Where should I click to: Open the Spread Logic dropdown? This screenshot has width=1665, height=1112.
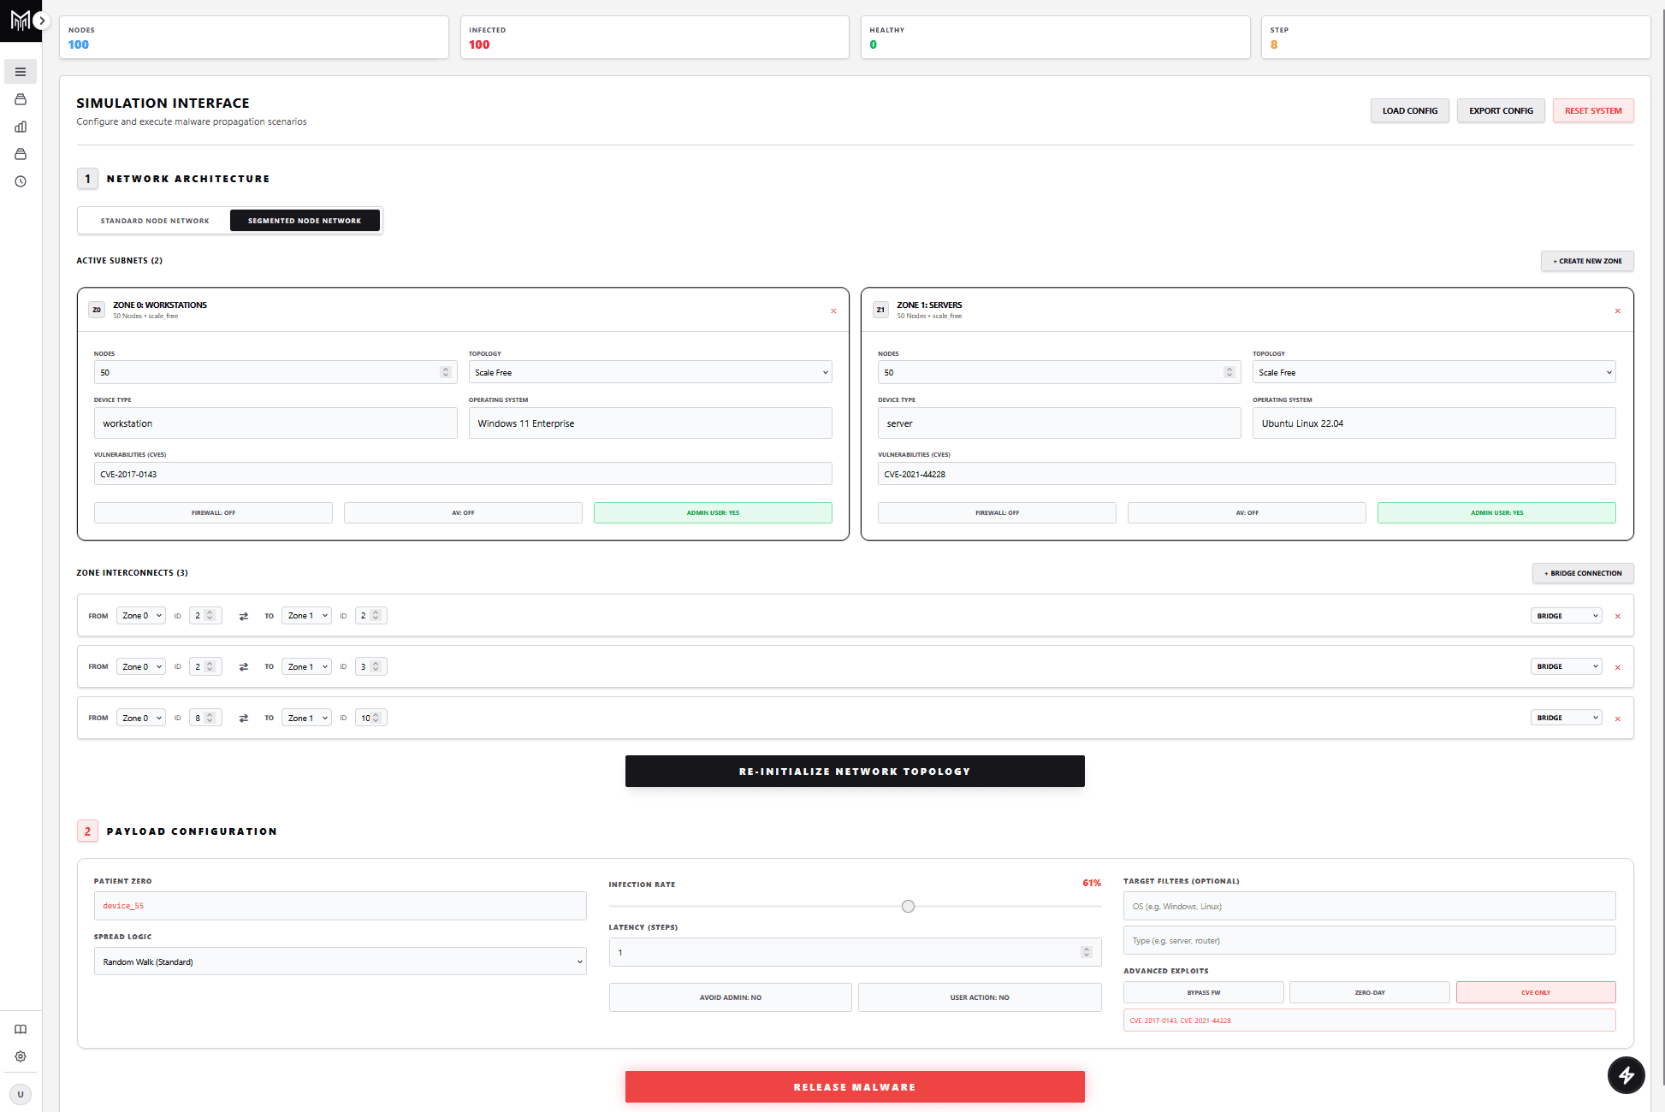click(x=340, y=961)
